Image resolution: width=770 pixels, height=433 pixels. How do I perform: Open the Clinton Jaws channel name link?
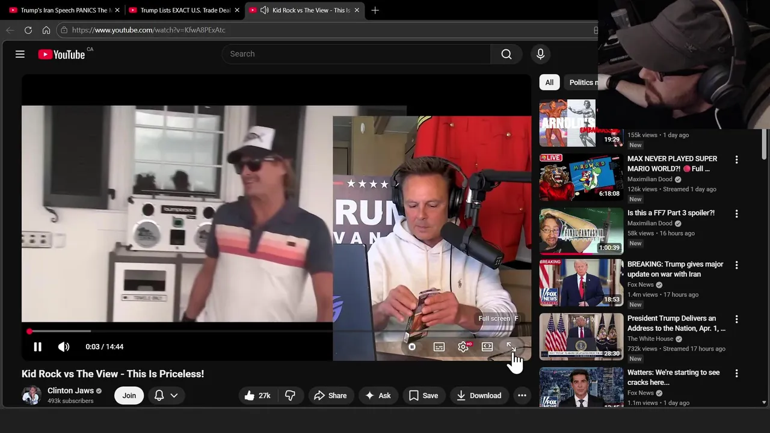tap(70, 390)
